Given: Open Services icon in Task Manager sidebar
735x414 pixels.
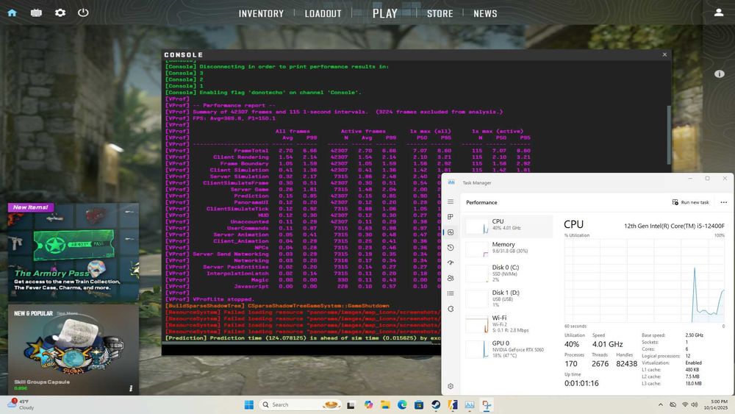Looking at the screenshot, I should coord(451,309).
